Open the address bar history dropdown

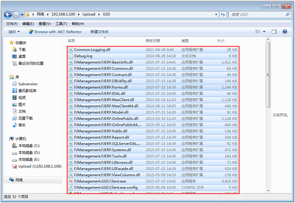tap(216, 15)
